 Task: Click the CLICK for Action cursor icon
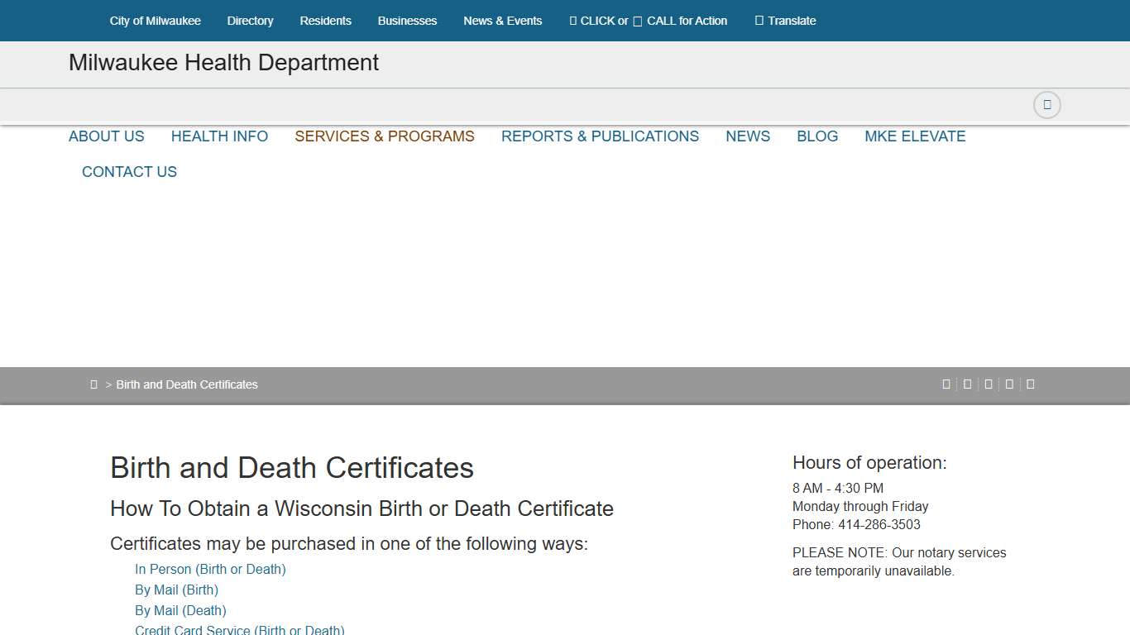pos(572,21)
